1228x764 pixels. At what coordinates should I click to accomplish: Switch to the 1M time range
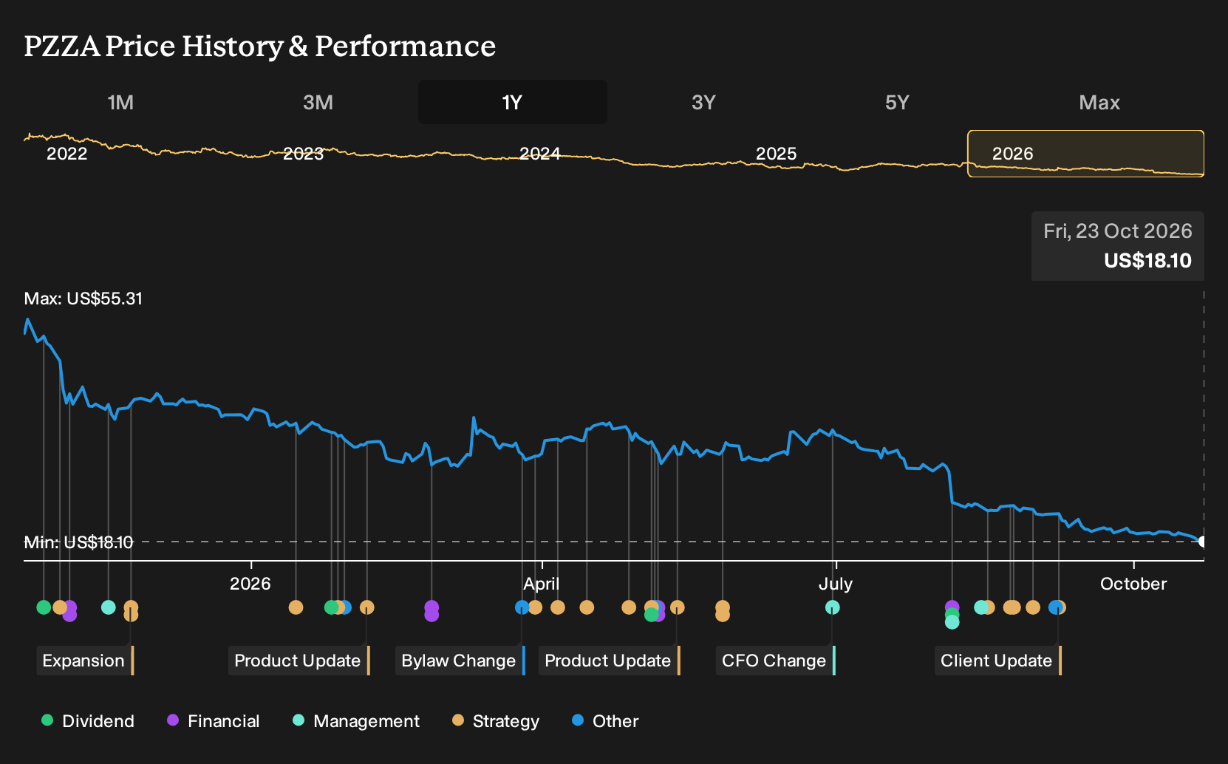coord(120,102)
